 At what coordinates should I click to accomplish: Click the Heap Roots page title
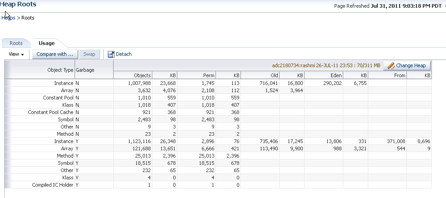18,4
